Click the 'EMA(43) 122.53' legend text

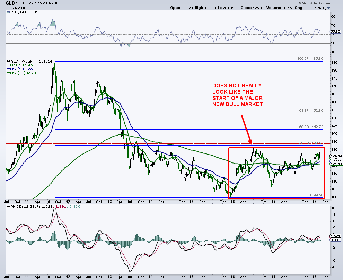pyautogui.click(x=22, y=69)
